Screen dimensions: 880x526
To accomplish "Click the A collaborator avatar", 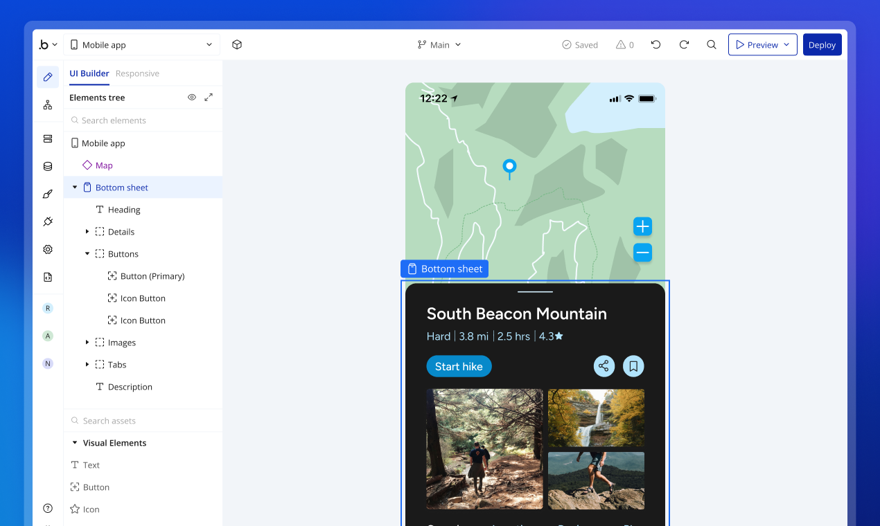I will 48,336.
